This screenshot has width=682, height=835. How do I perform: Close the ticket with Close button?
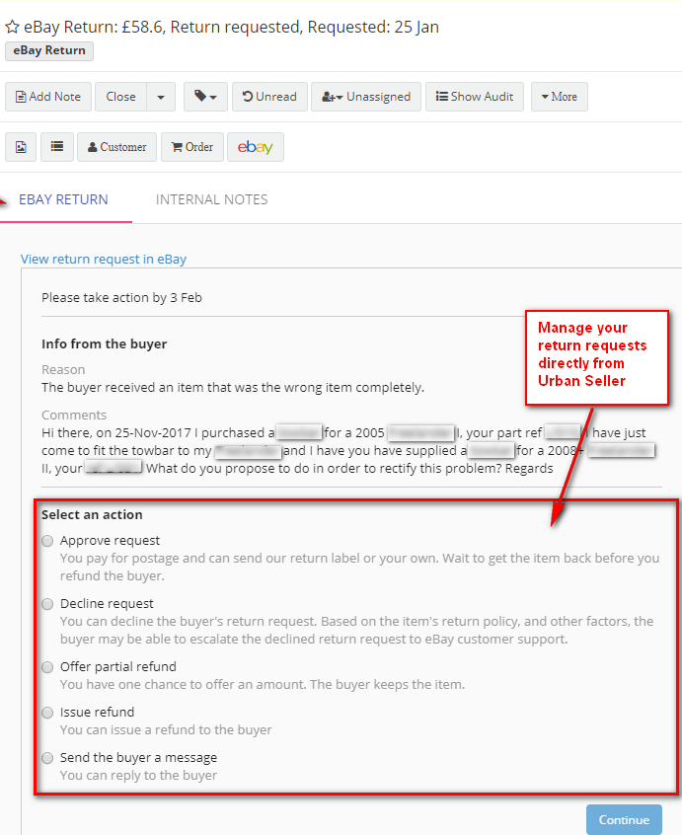[x=120, y=97]
